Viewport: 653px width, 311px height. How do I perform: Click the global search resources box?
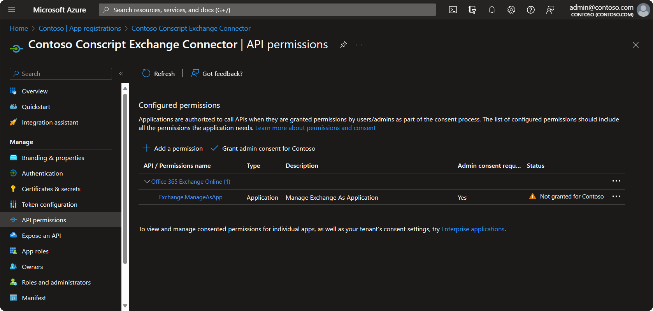tap(267, 10)
